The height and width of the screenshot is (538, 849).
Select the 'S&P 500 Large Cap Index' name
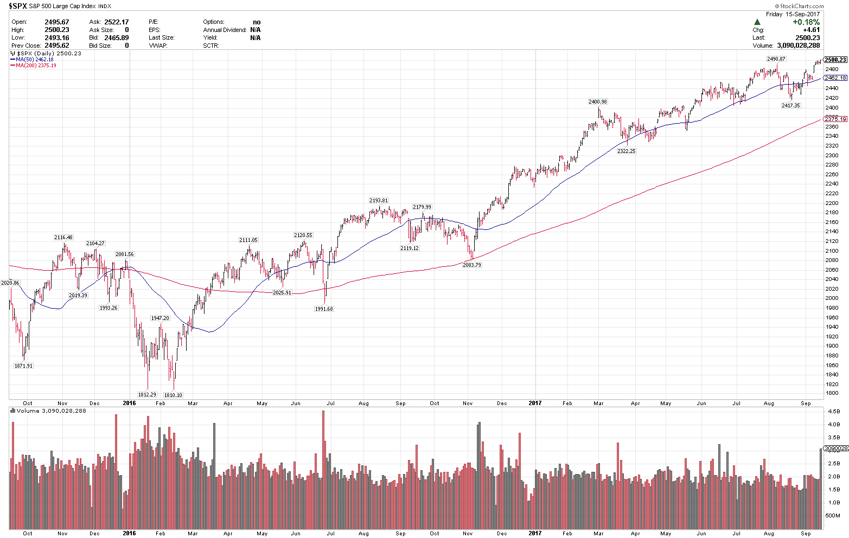pyautogui.click(x=62, y=7)
